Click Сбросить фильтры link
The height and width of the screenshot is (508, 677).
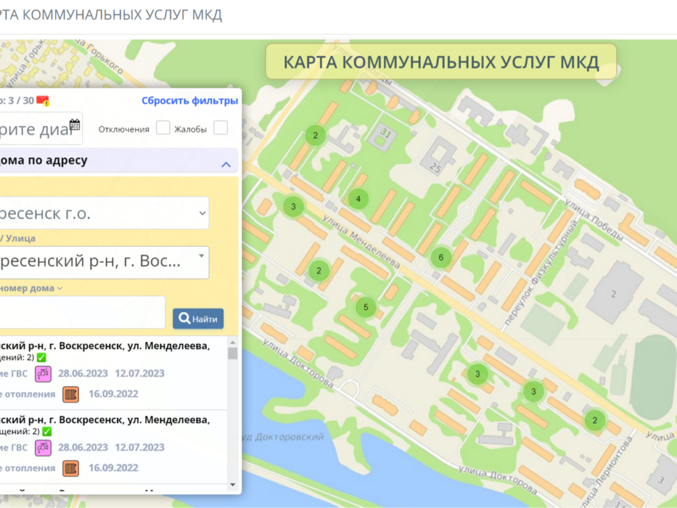190,100
